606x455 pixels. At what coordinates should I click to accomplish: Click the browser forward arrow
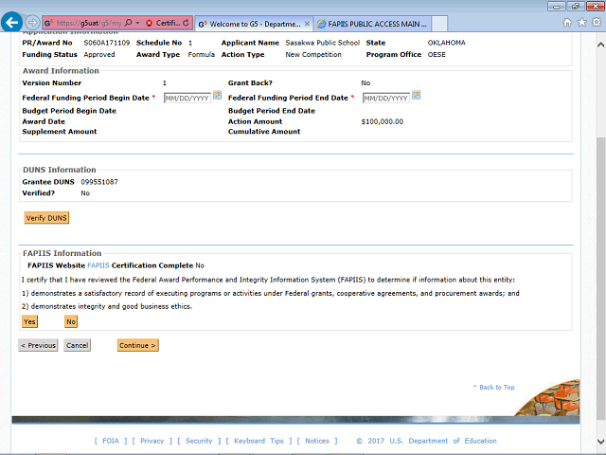tap(32, 23)
